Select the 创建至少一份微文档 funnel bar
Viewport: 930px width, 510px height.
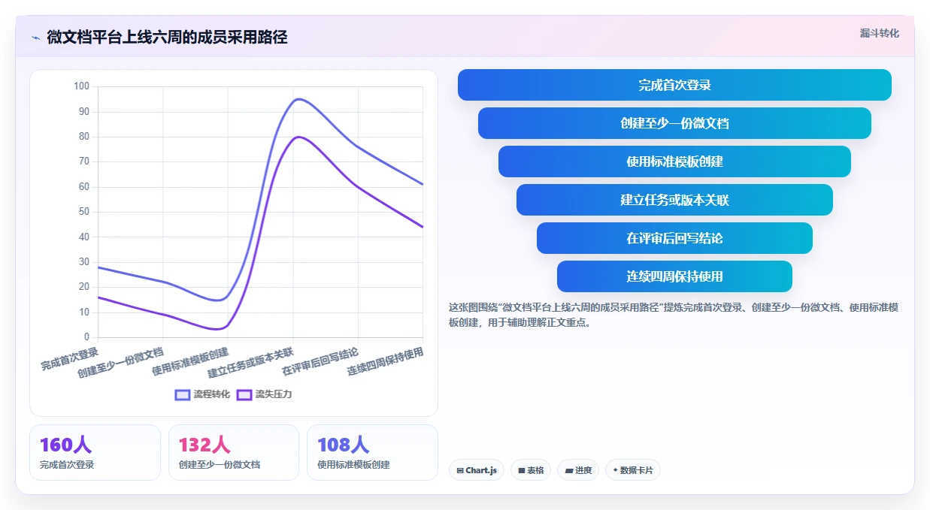(x=674, y=123)
